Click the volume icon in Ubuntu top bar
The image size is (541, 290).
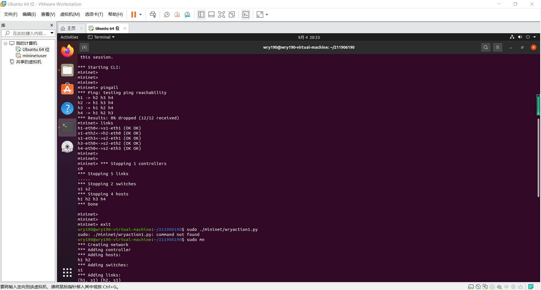[x=520, y=37]
